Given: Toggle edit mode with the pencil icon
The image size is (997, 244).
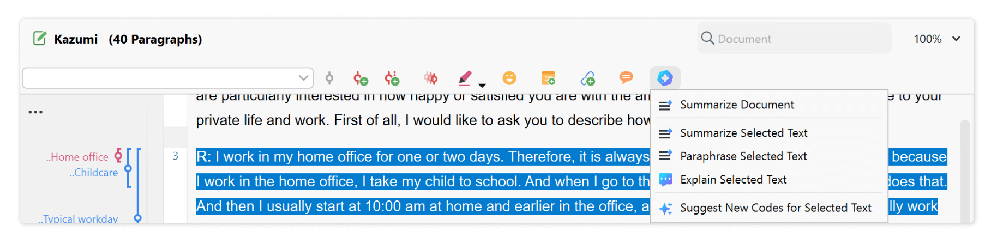Looking at the screenshot, I should point(40,38).
